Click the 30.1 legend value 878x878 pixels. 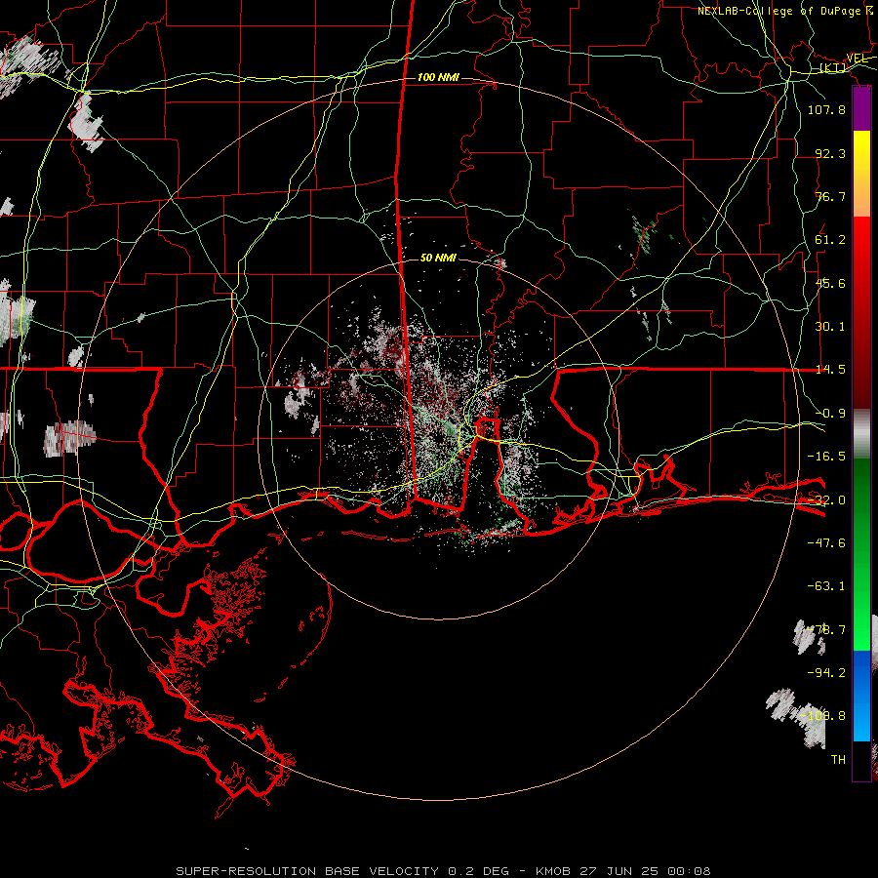[830, 327]
